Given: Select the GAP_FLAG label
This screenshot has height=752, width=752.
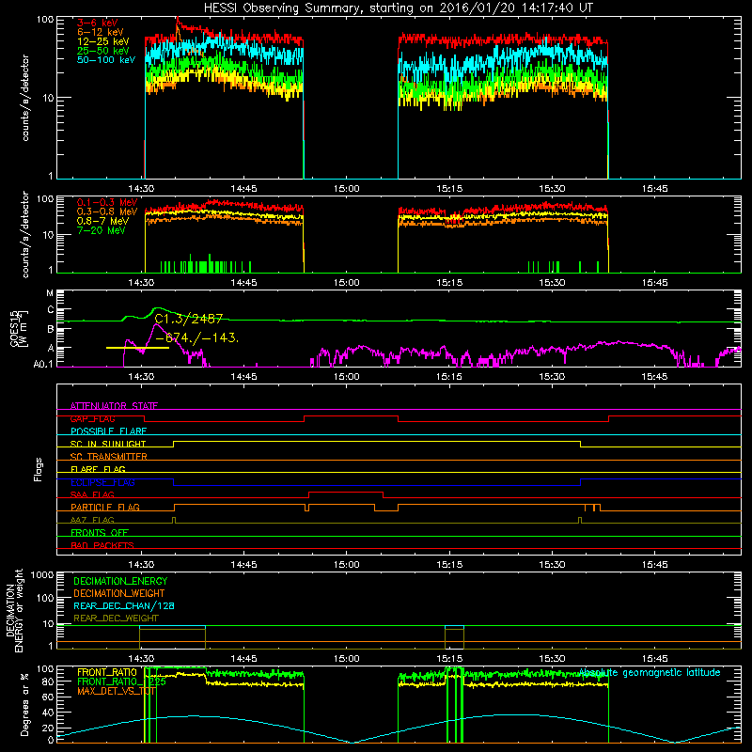Looking at the screenshot, I should 92,418.
